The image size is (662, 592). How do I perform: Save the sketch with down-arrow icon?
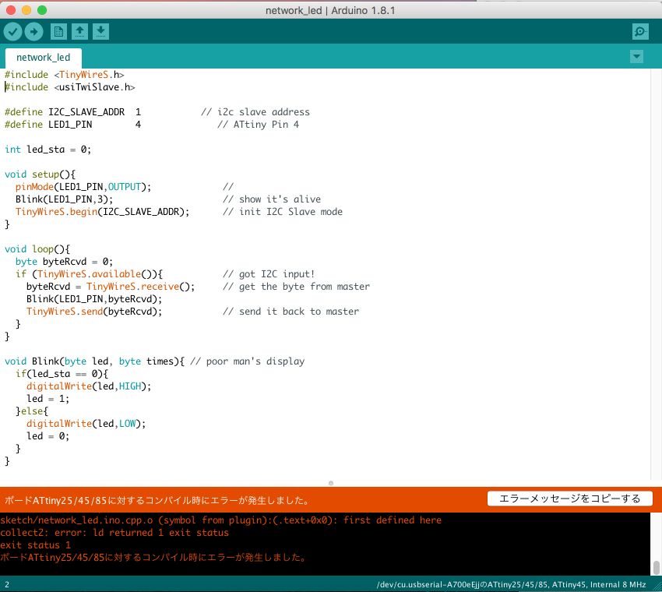click(100, 32)
